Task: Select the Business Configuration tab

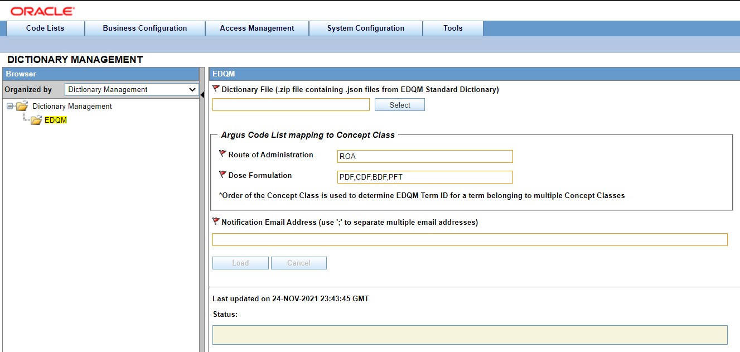Action: coord(144,28)
